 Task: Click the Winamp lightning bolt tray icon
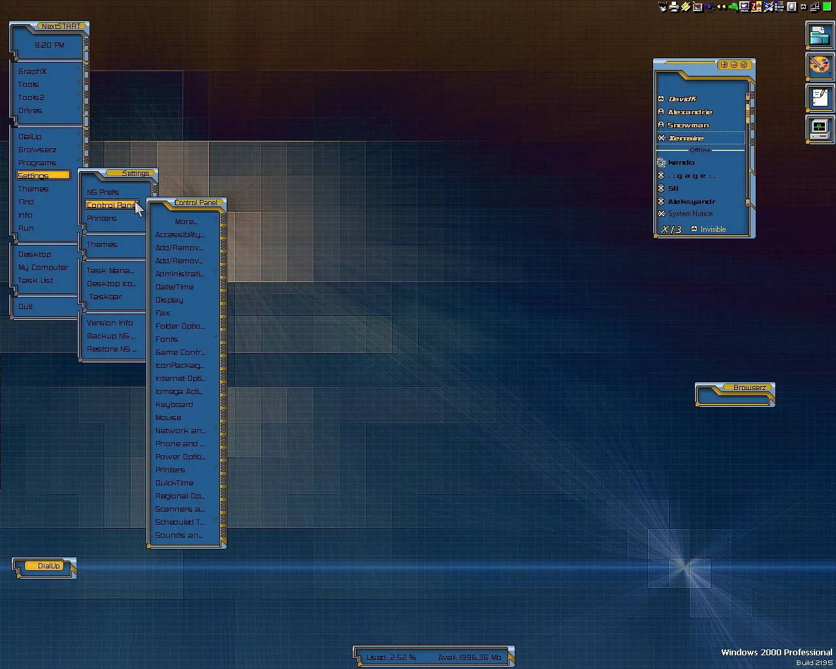pyautogui.click(x=686, y=7)
